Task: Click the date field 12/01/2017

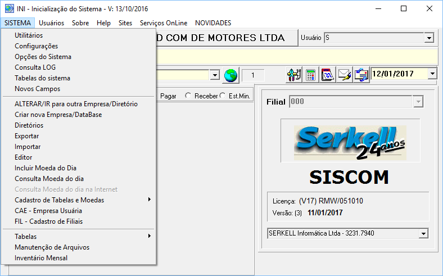Action: [x=399, y=74]
